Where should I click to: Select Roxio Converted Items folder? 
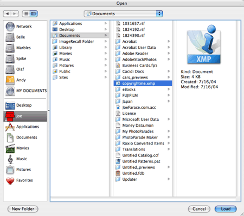[143, 143]
